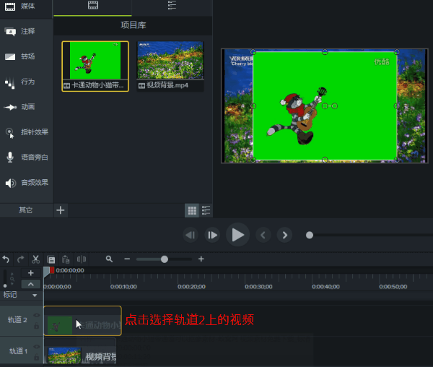
Task: Zoom in timeline with plus button
Action: coord(201,259)
